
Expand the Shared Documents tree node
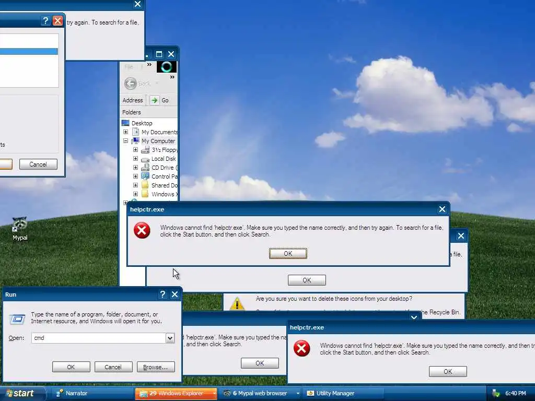(x=135, y=185)
